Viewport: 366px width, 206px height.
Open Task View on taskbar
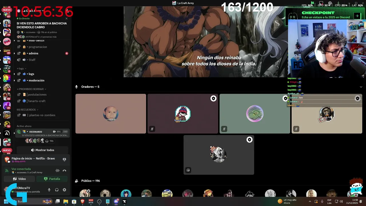coord(57,201)
